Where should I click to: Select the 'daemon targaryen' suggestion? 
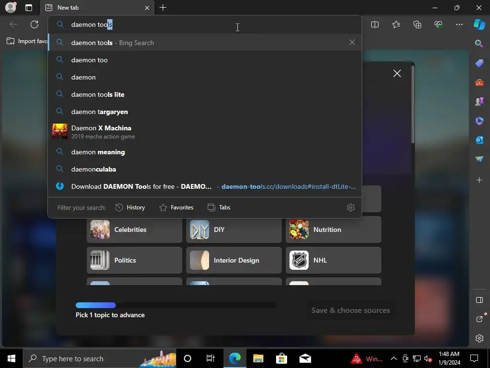(x=205, y=112)
